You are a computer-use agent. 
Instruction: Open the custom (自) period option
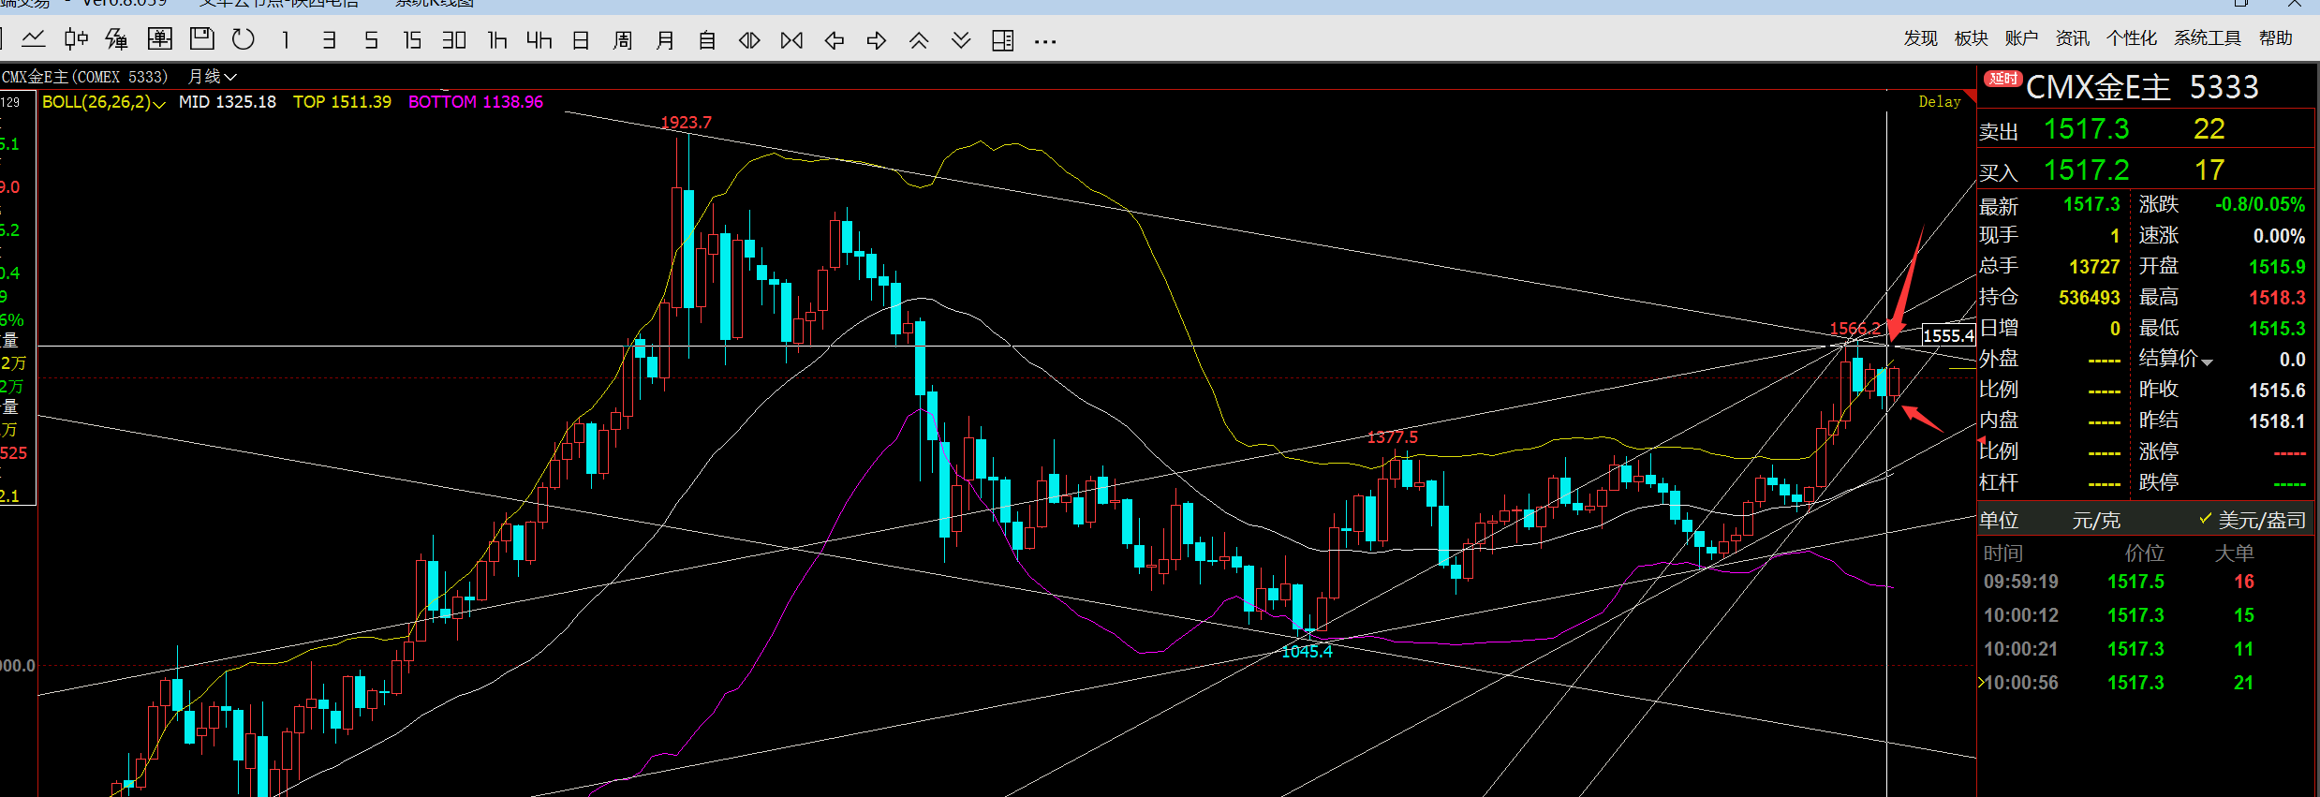tap(707, 40)
